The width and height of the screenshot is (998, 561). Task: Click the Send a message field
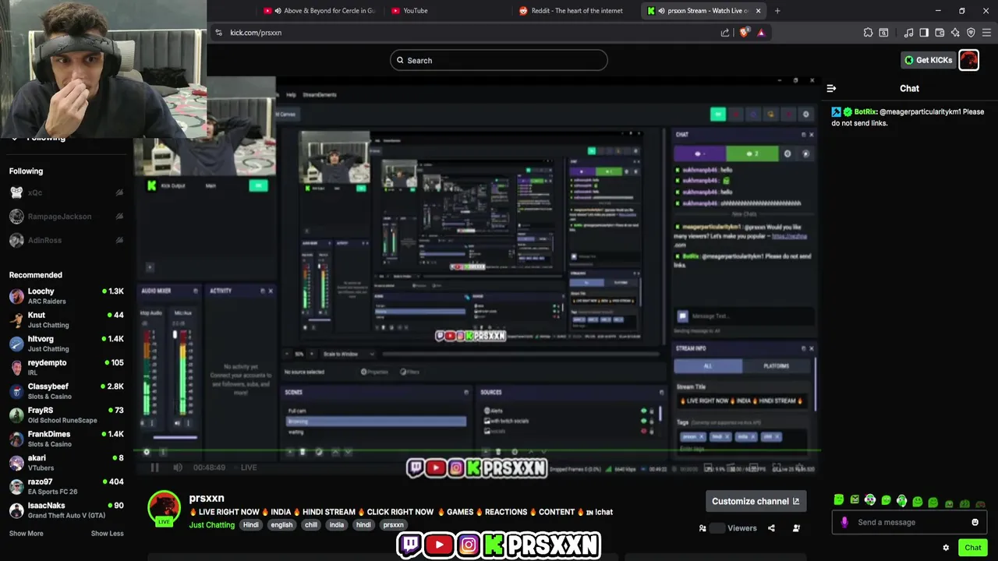pos(908,522)
